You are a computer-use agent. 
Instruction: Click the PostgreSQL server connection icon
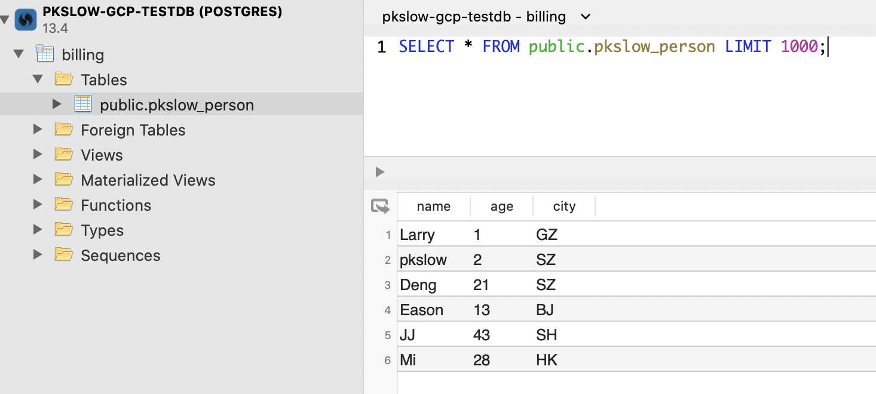point(26,19)
